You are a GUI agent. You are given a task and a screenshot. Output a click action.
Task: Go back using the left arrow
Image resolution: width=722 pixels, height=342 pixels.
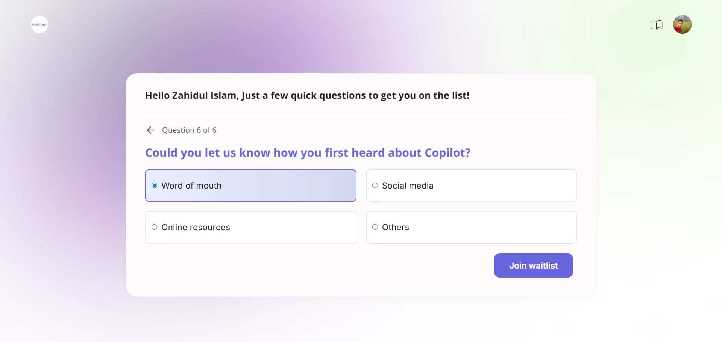coord(150,130)
